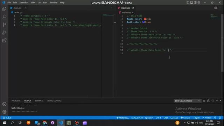This screenshot has width=224, height=126.
Task: Open the Run menu
Action: (45, 2)
